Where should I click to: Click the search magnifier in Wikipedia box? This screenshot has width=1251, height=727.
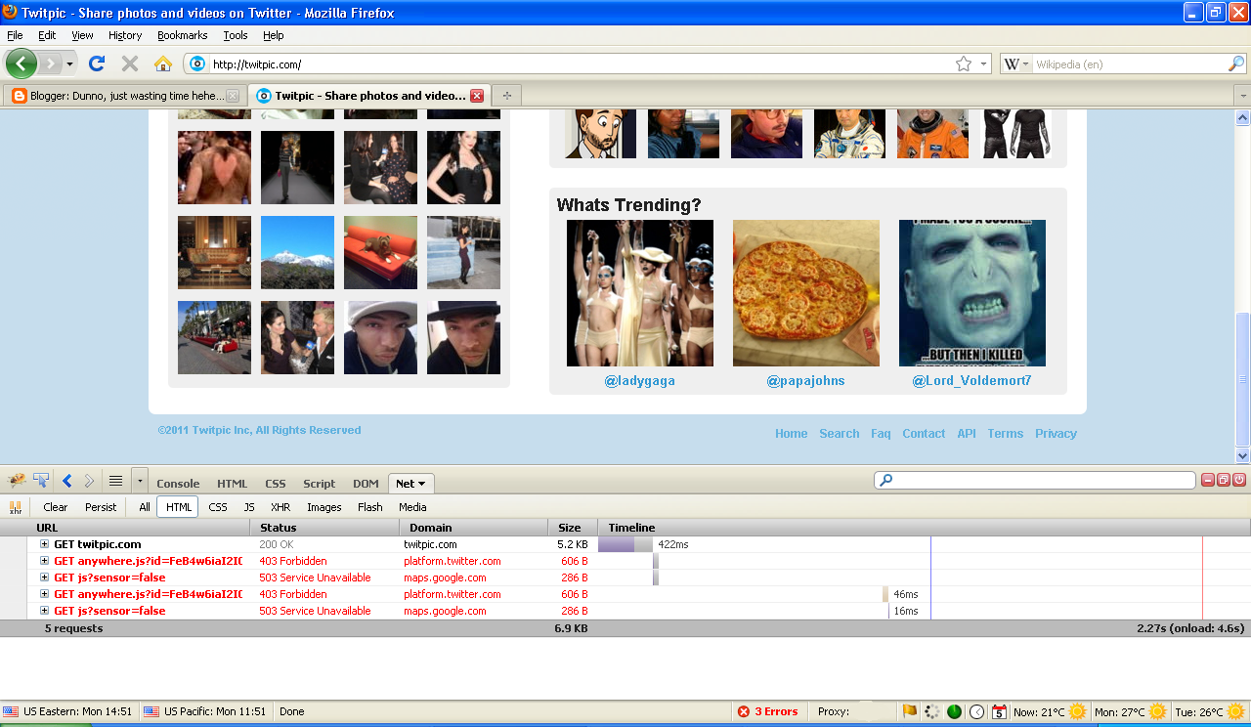(1236, 64)
